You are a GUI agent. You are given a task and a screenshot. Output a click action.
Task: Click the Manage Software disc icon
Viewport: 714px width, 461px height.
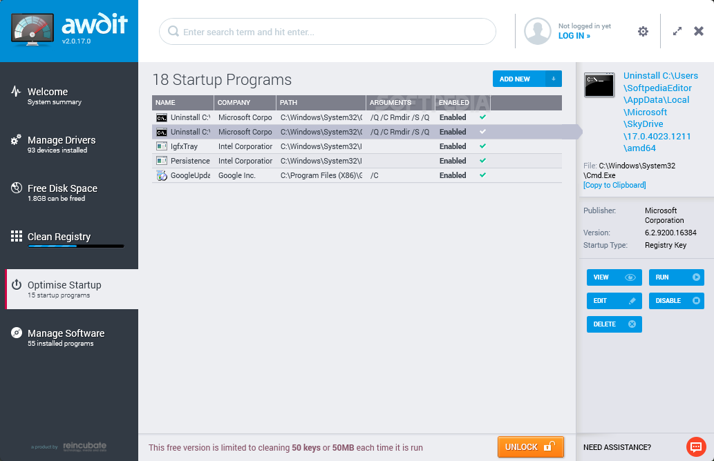(x=17, y=333)
